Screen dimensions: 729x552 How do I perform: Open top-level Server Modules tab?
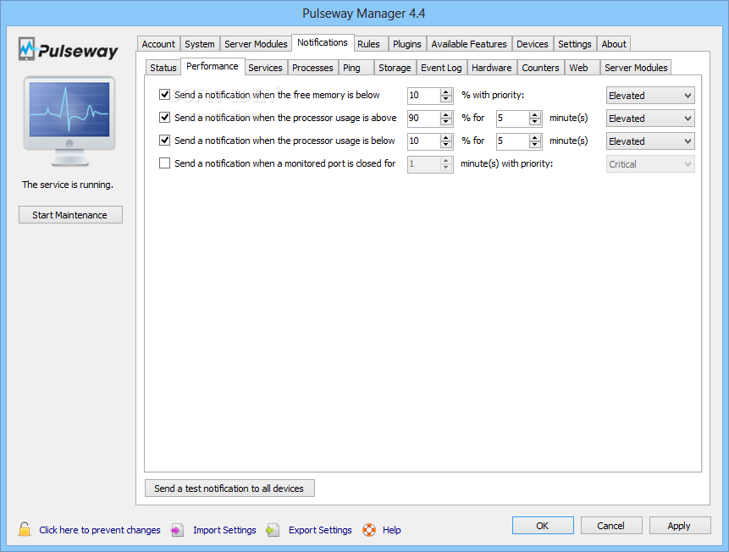256,44
